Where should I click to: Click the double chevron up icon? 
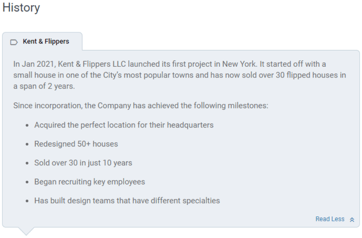tap(352, 219)
